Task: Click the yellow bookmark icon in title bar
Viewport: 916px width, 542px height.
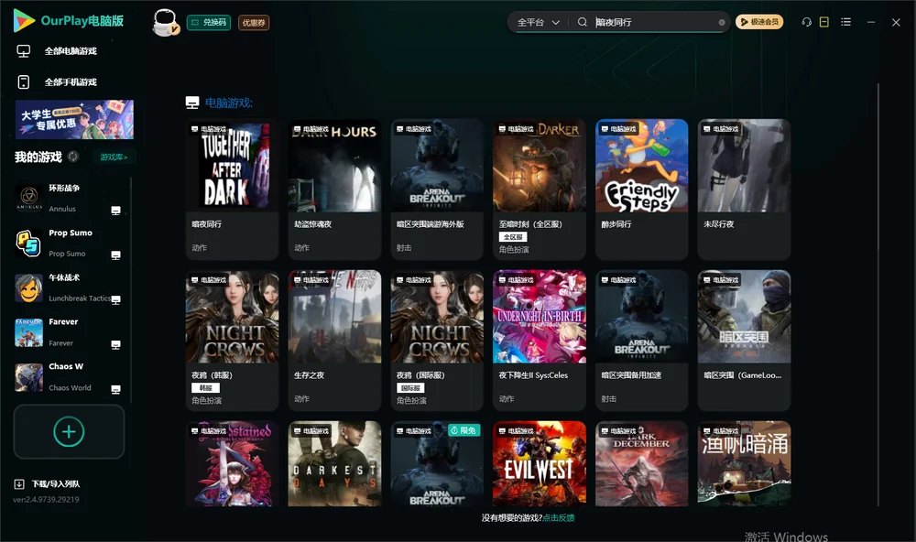Action: [x=824, y=22]
